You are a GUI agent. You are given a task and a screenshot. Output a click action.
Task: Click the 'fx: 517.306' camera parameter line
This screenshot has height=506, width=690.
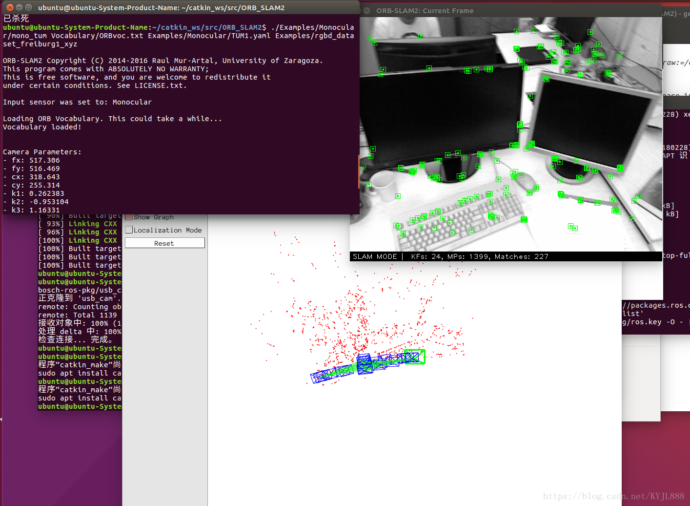point(31,160)
